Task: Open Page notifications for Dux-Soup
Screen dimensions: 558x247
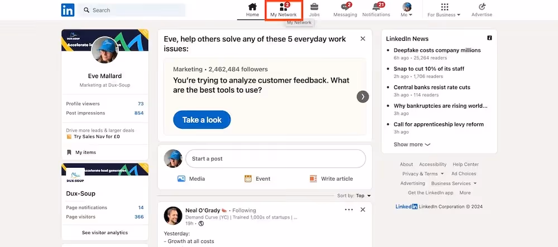Action: click(105, 207)
